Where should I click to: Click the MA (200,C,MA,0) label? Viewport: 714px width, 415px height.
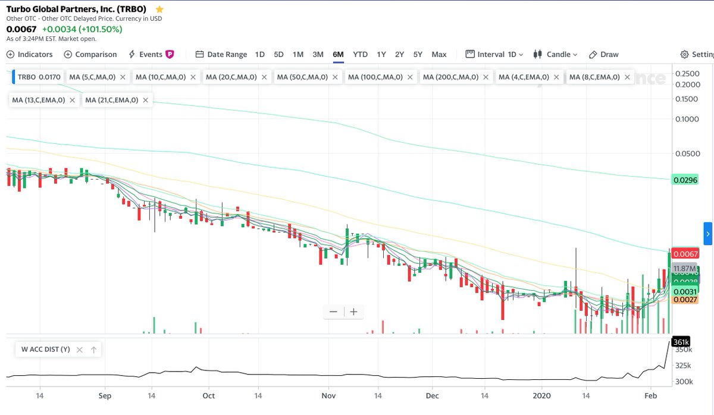click(x=450, y=77)
